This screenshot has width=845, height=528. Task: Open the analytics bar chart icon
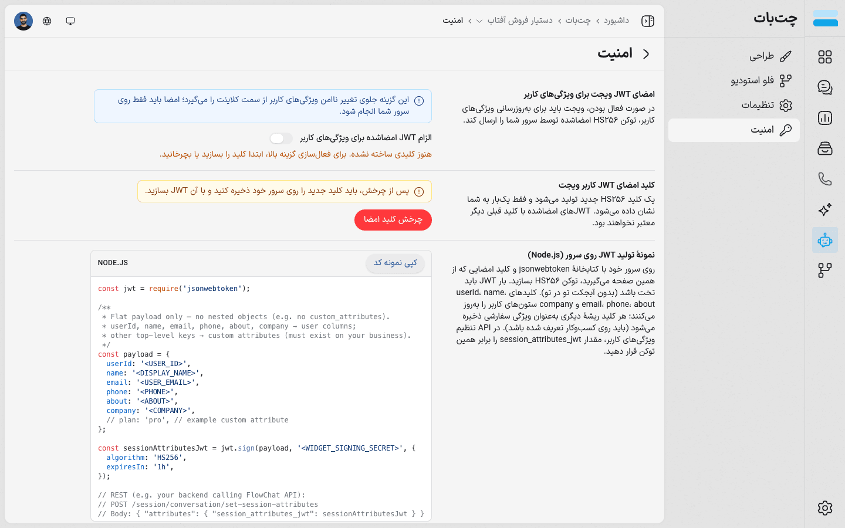coord(825,118)
